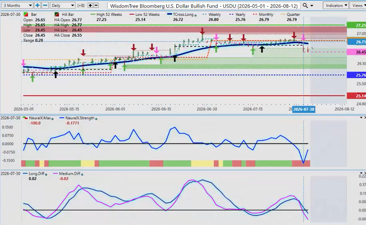This screenshot has height=225, width=366.
Task: Click the TCross.Long legend line swatch
Action: (170, 14)
